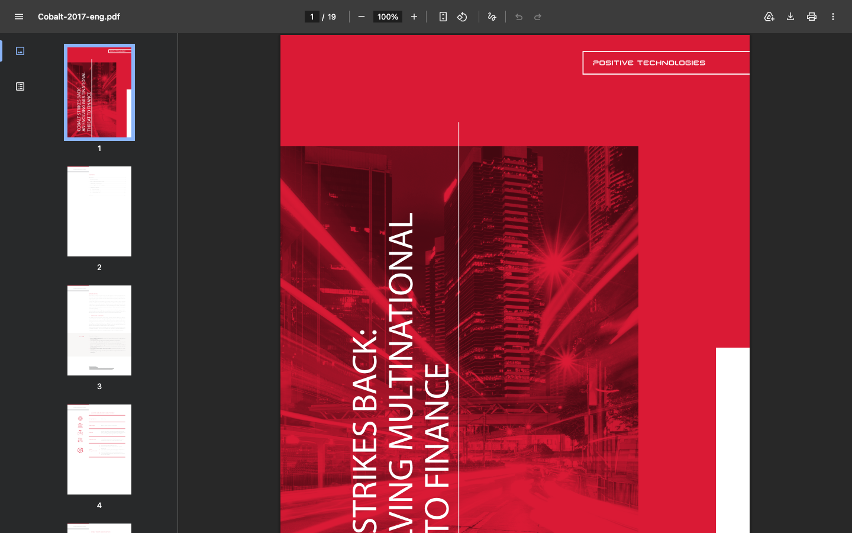Toggle the document outline view
Image resolution: width=852 pixels, height=533 pixels.
(20, 86)
